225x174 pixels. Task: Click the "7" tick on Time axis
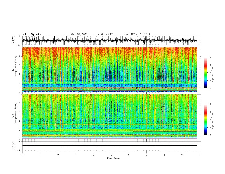147,155
